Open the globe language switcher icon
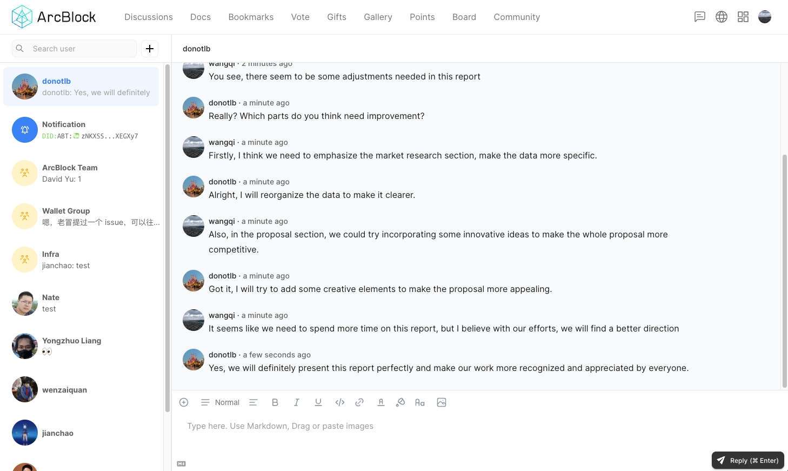Image resolution: width=788 pixels, height=471 pixels. pyautogui.click(x=722, y=17)
